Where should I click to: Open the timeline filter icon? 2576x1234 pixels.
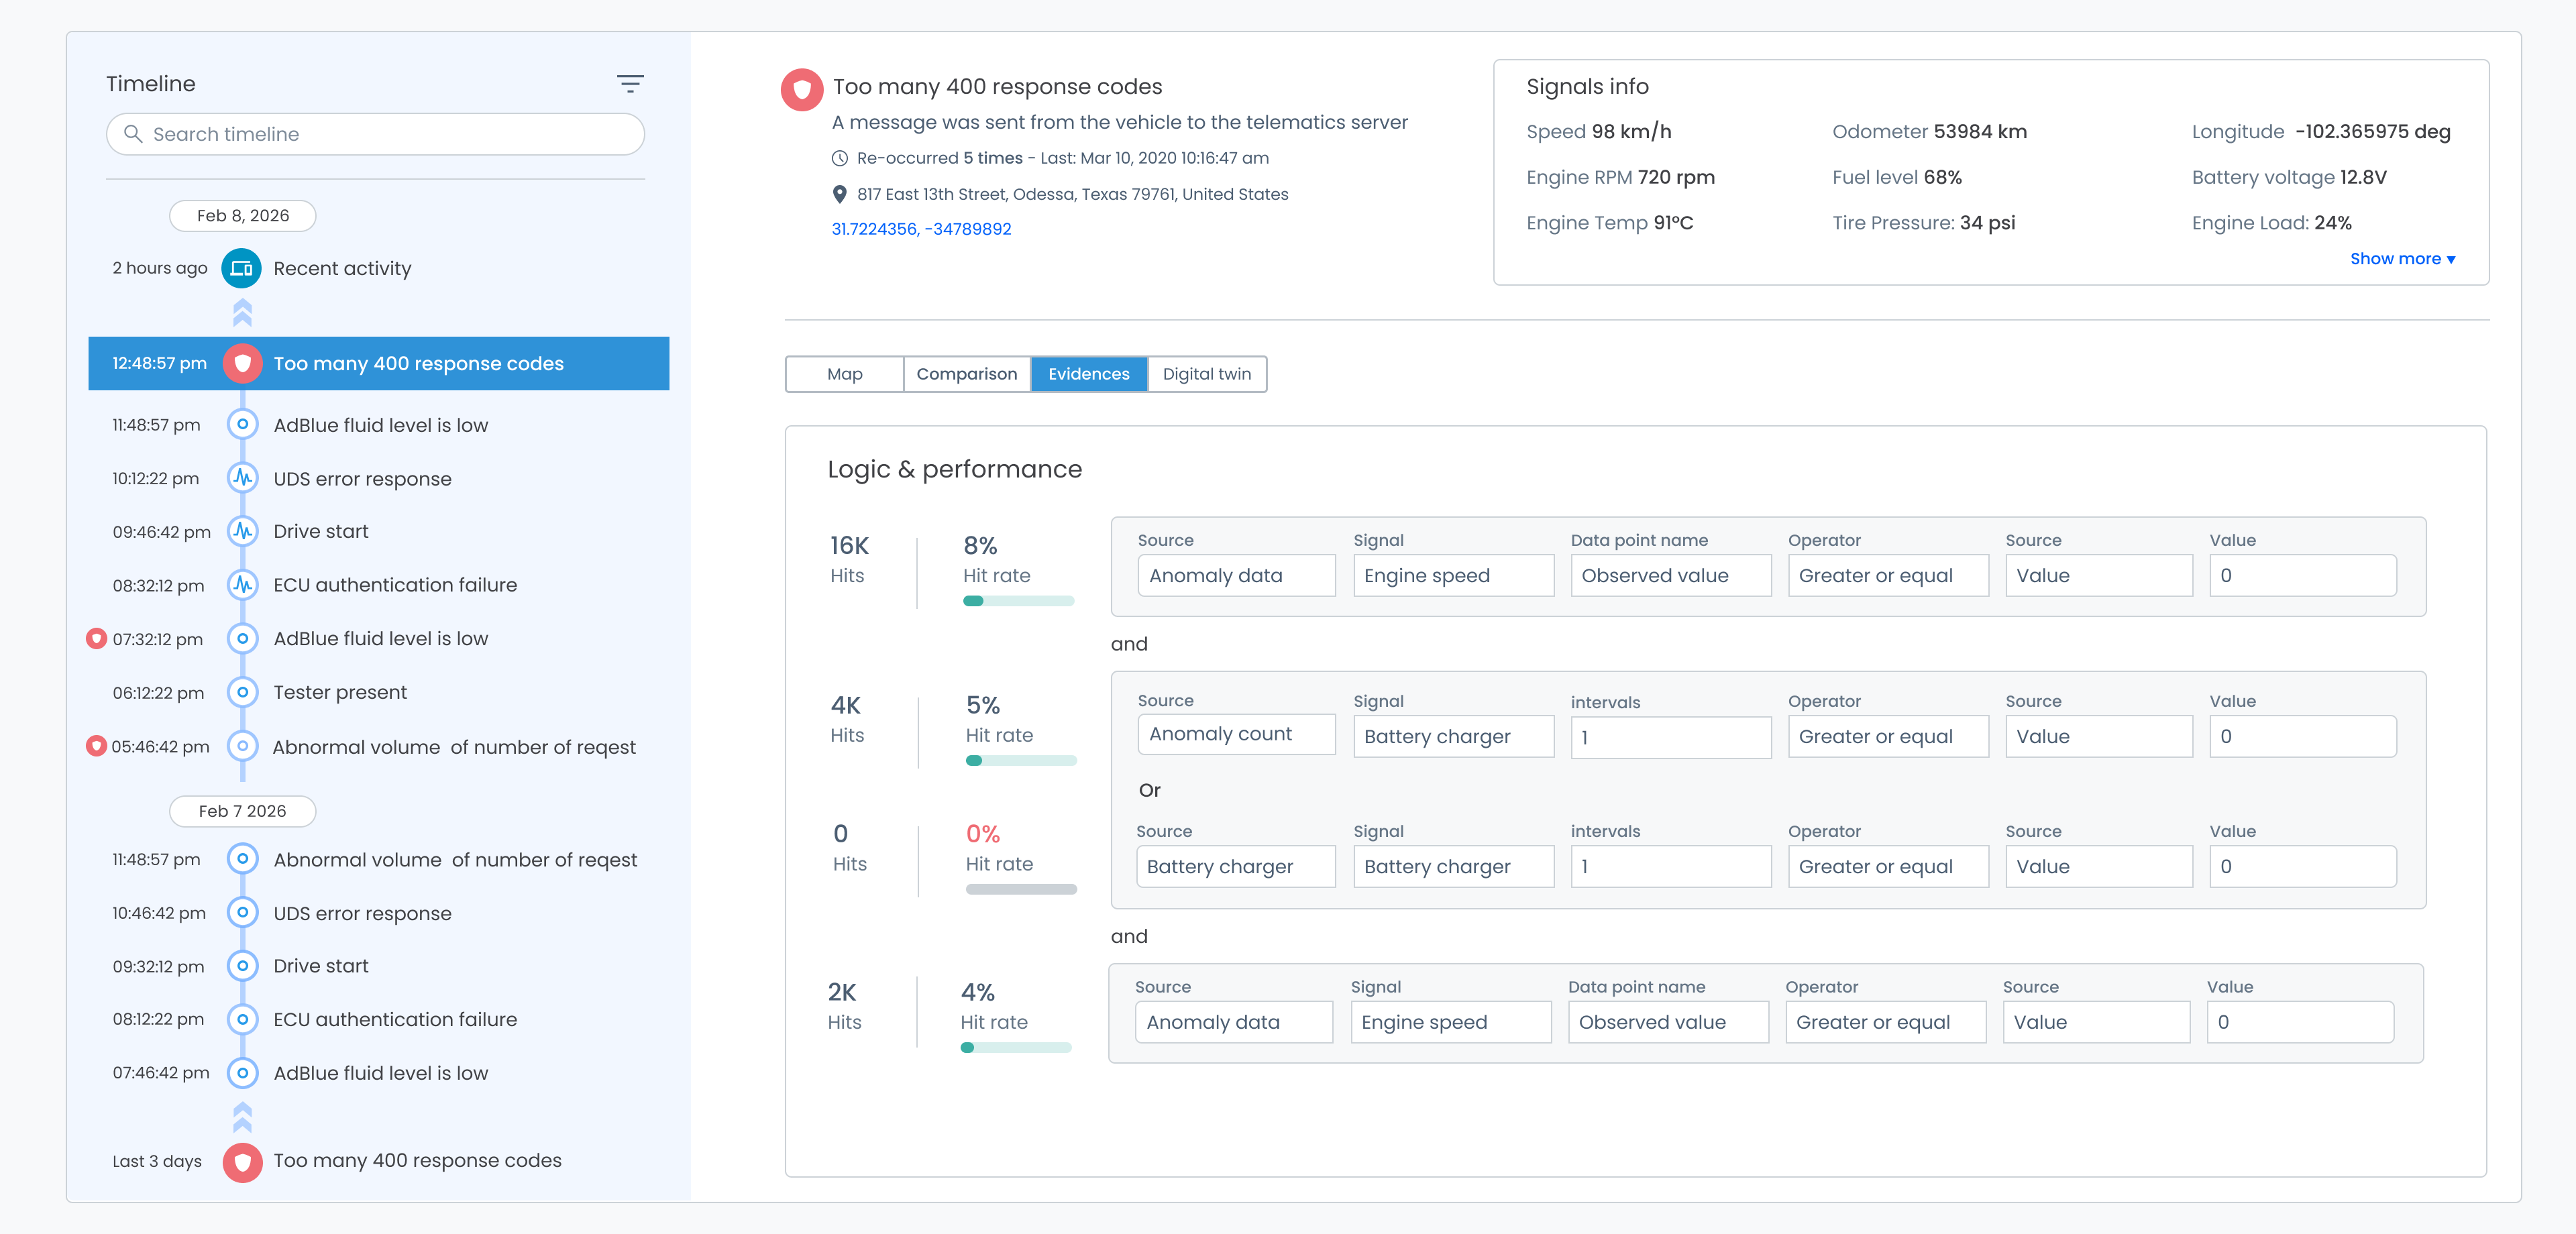point(630,84)
